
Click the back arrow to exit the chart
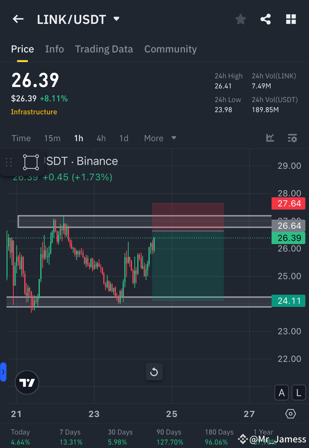[x=18, y=19]
